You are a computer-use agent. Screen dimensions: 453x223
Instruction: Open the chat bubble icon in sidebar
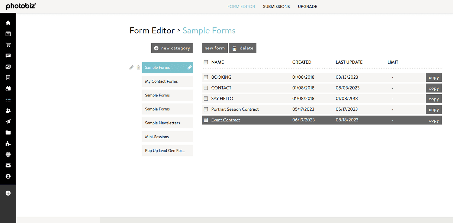pyautogui.click(x=8, y=56)
